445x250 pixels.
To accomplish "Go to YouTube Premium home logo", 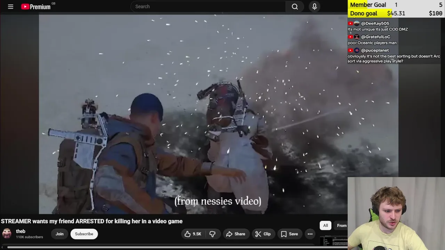I will click(x=36, y=7).
